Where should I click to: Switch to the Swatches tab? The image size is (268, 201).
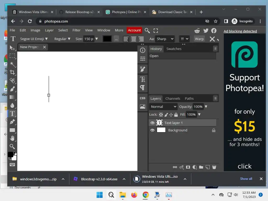coord(174,49)
